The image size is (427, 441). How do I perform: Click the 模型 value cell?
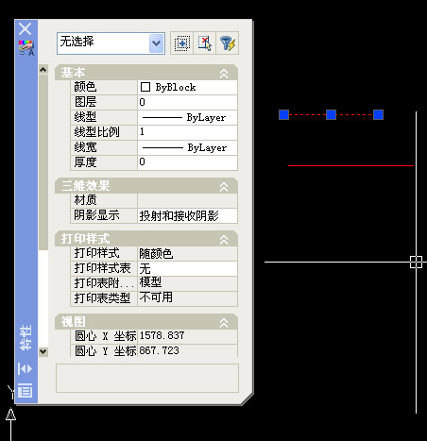point(187,283)
